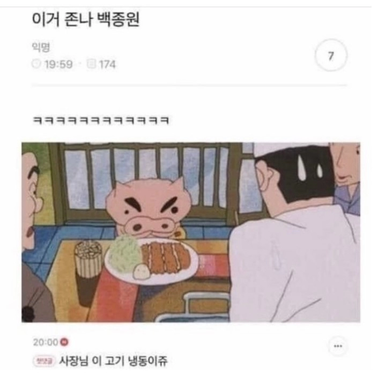
Task: Select the ㅋㅋㅋ laughter text line
Action: [x=101, y=121]
